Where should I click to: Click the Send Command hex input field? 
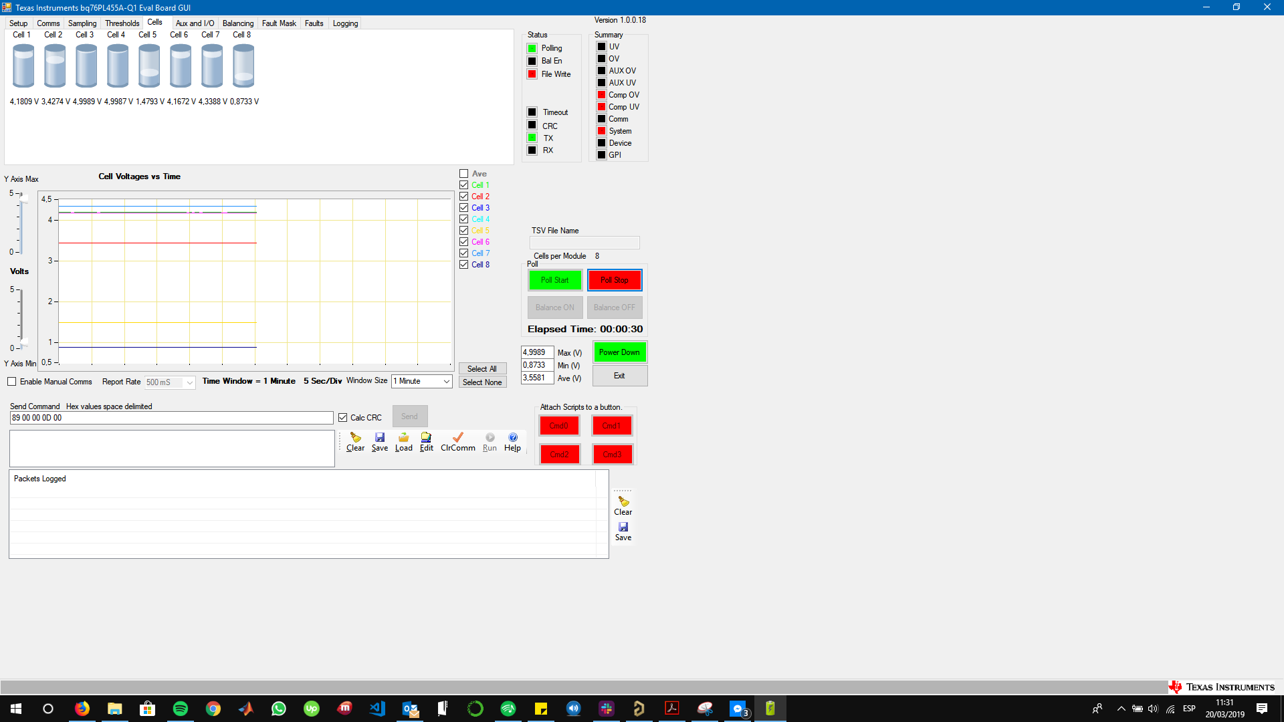(171, 418)
